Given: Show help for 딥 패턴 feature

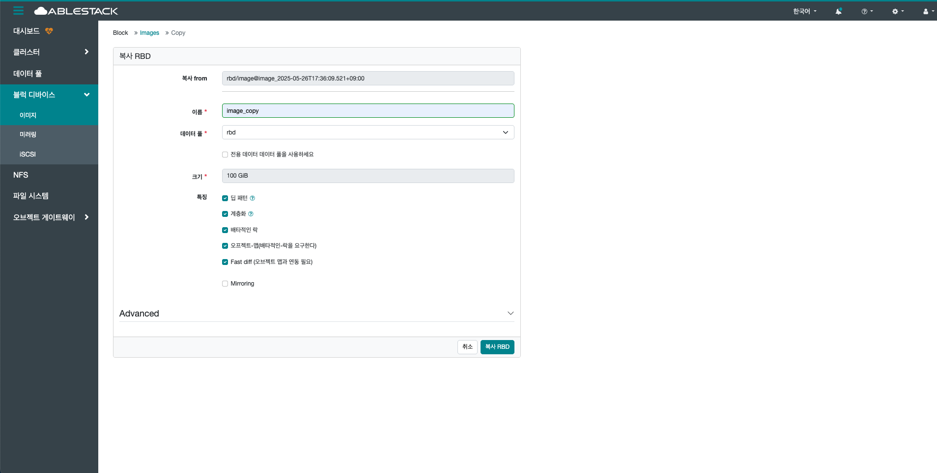Looking at the screenshot, I should 253,198.
